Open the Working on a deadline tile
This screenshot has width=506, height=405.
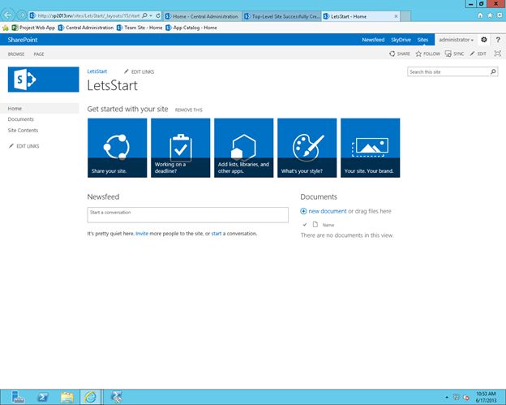coord(180,148)
